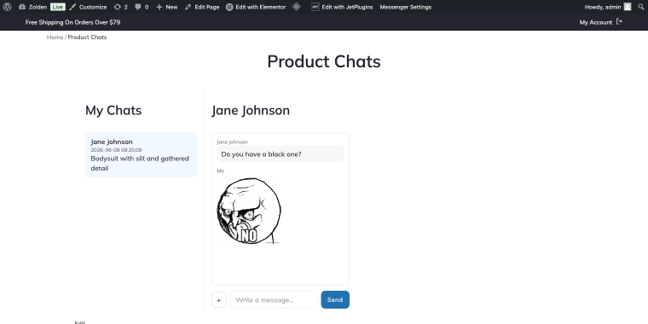
Task: Click the Me sender label above the meme image
Action: tap(220, 171)
